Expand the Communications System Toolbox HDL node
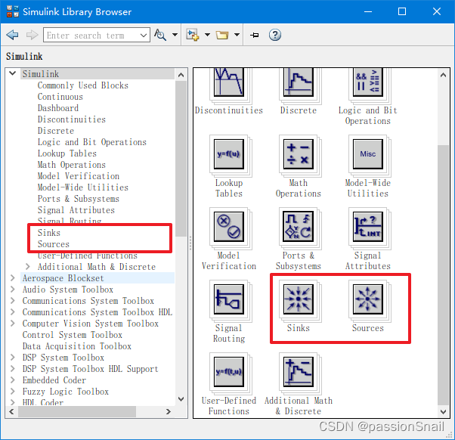Screen dimensions: 455x440 (13, 311)
